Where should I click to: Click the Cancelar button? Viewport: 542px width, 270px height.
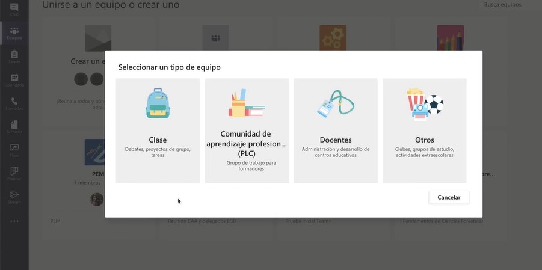(x=449, y=197)
